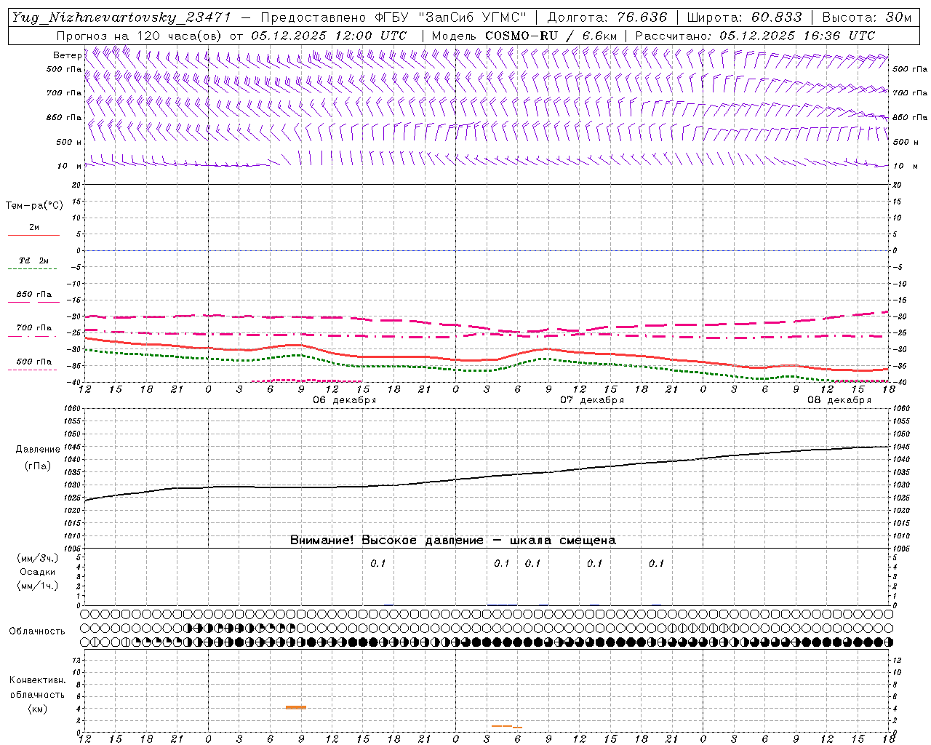
Task: Select the 'Тем-ра(°C)' temperature panel label
Action: coord(34,206)
